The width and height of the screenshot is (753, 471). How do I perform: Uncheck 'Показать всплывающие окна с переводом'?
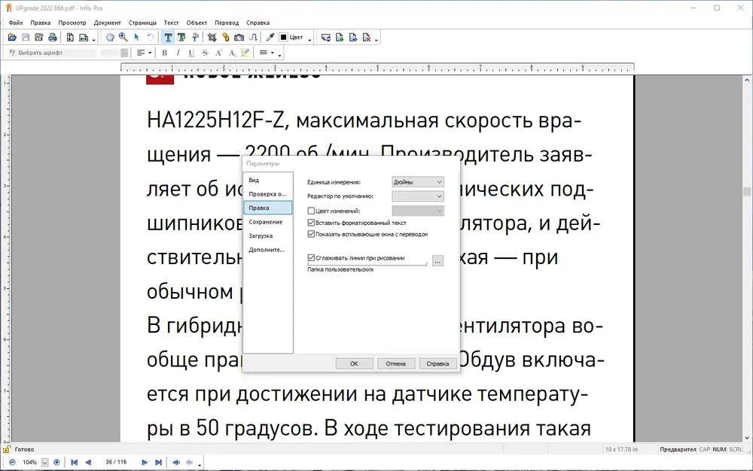tap(311, 234)
